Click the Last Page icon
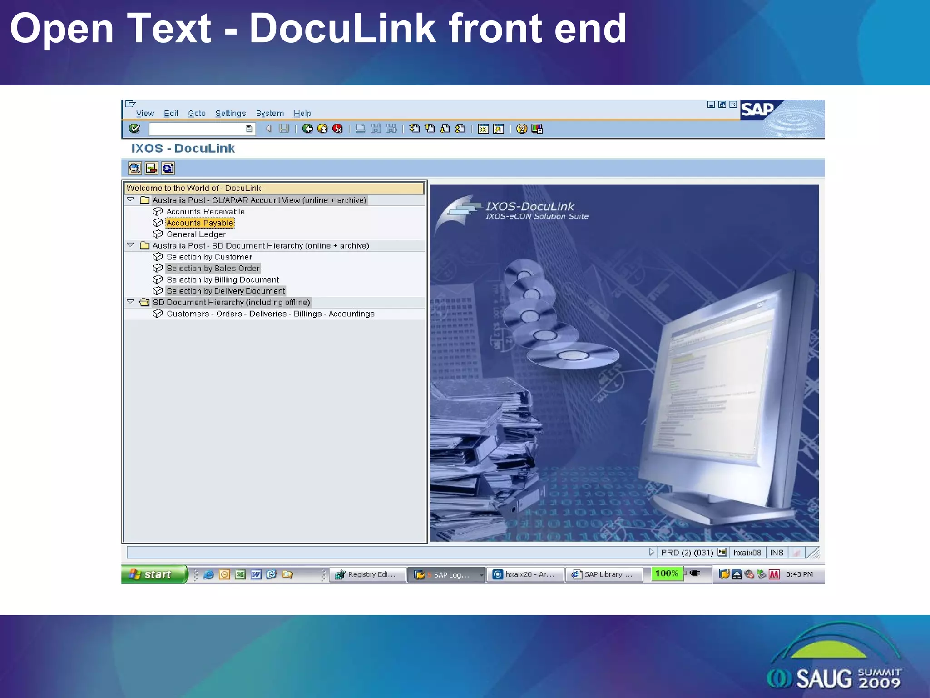Screen dimensions: 930x698 pos(460,129)
